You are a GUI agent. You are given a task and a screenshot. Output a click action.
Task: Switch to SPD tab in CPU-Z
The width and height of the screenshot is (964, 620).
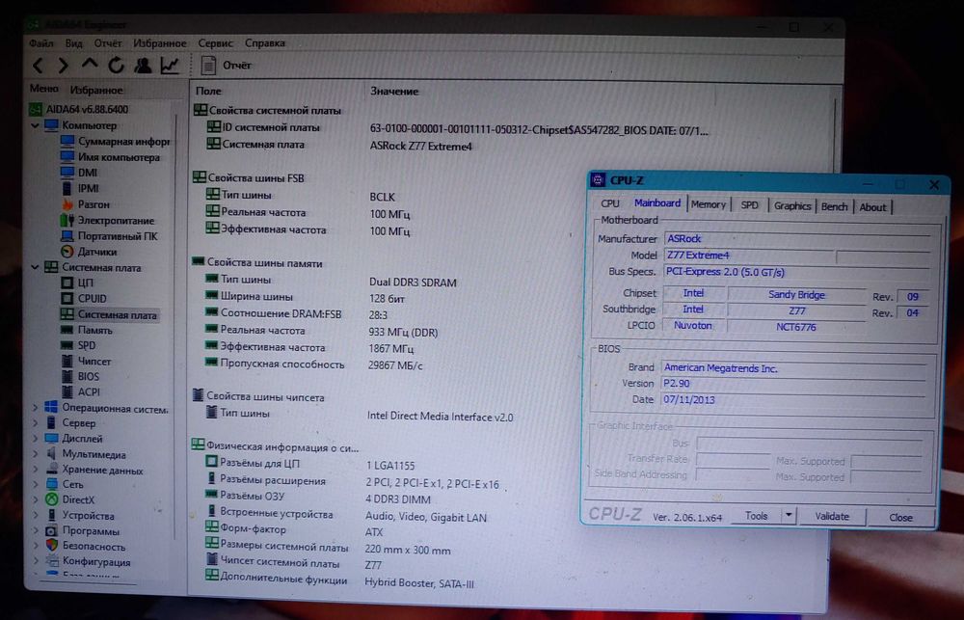click(x=749, y=205)
